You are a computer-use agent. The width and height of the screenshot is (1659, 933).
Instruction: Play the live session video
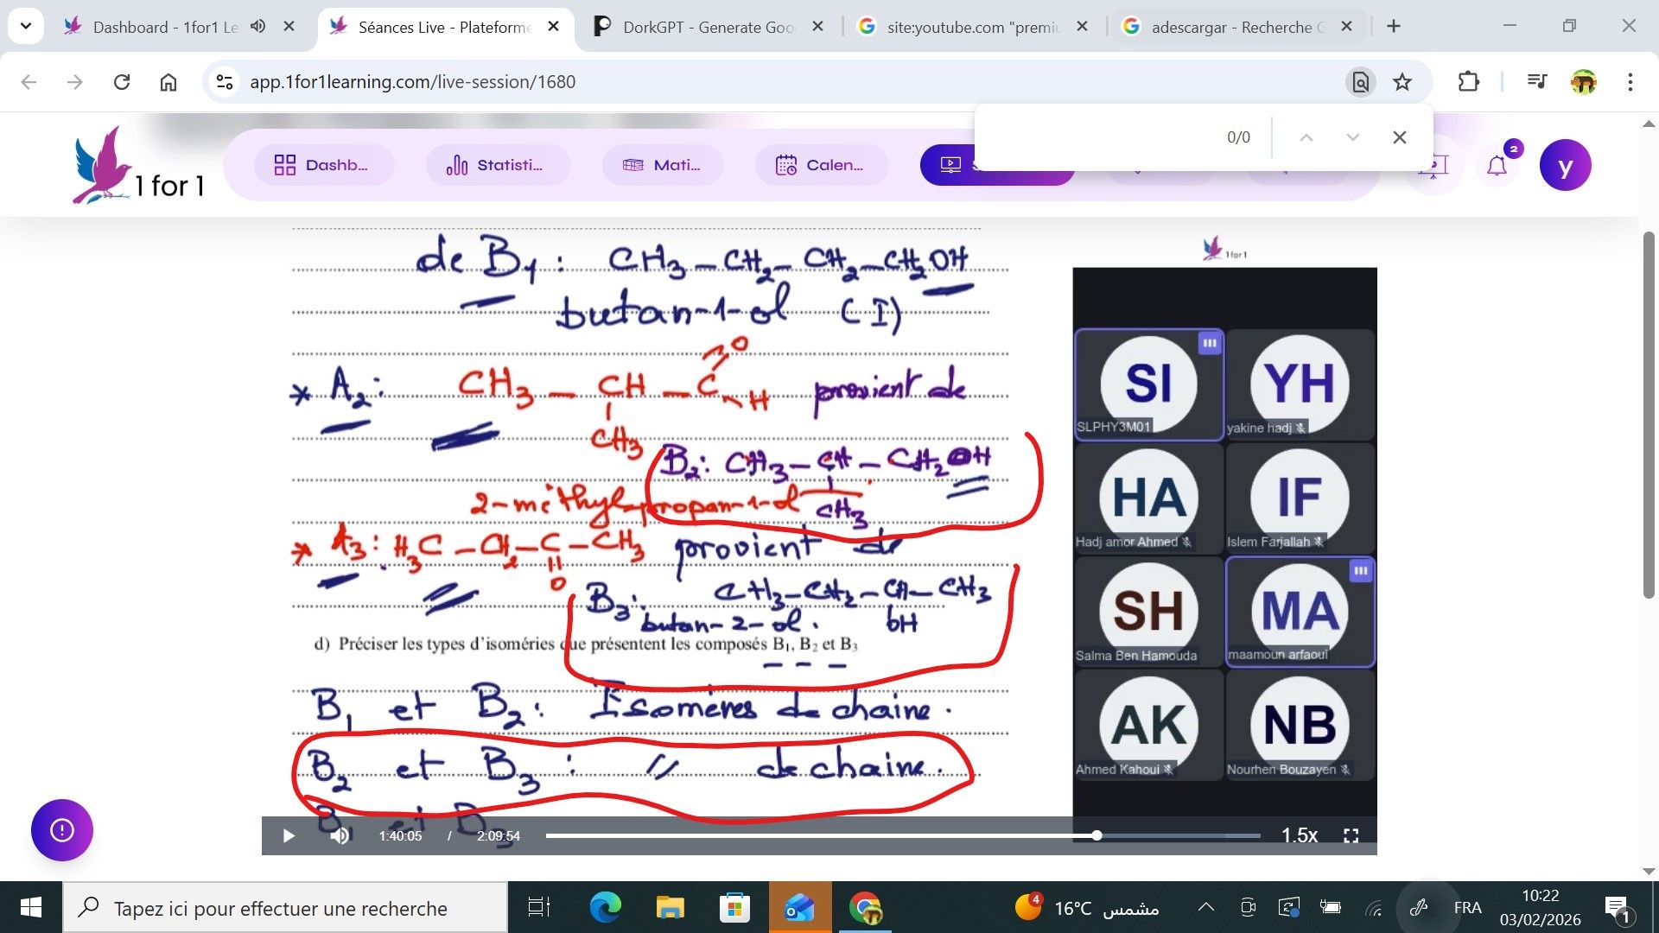click(289, 835)
